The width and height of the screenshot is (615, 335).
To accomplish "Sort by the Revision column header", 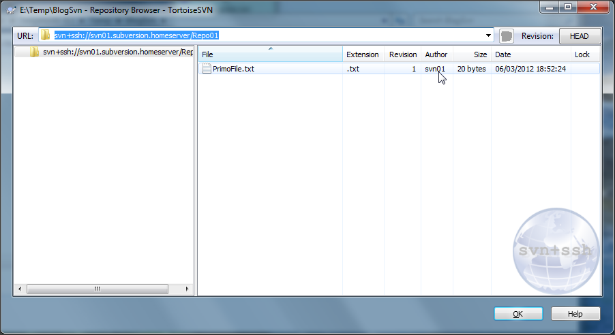I will (x=402, y=54).
